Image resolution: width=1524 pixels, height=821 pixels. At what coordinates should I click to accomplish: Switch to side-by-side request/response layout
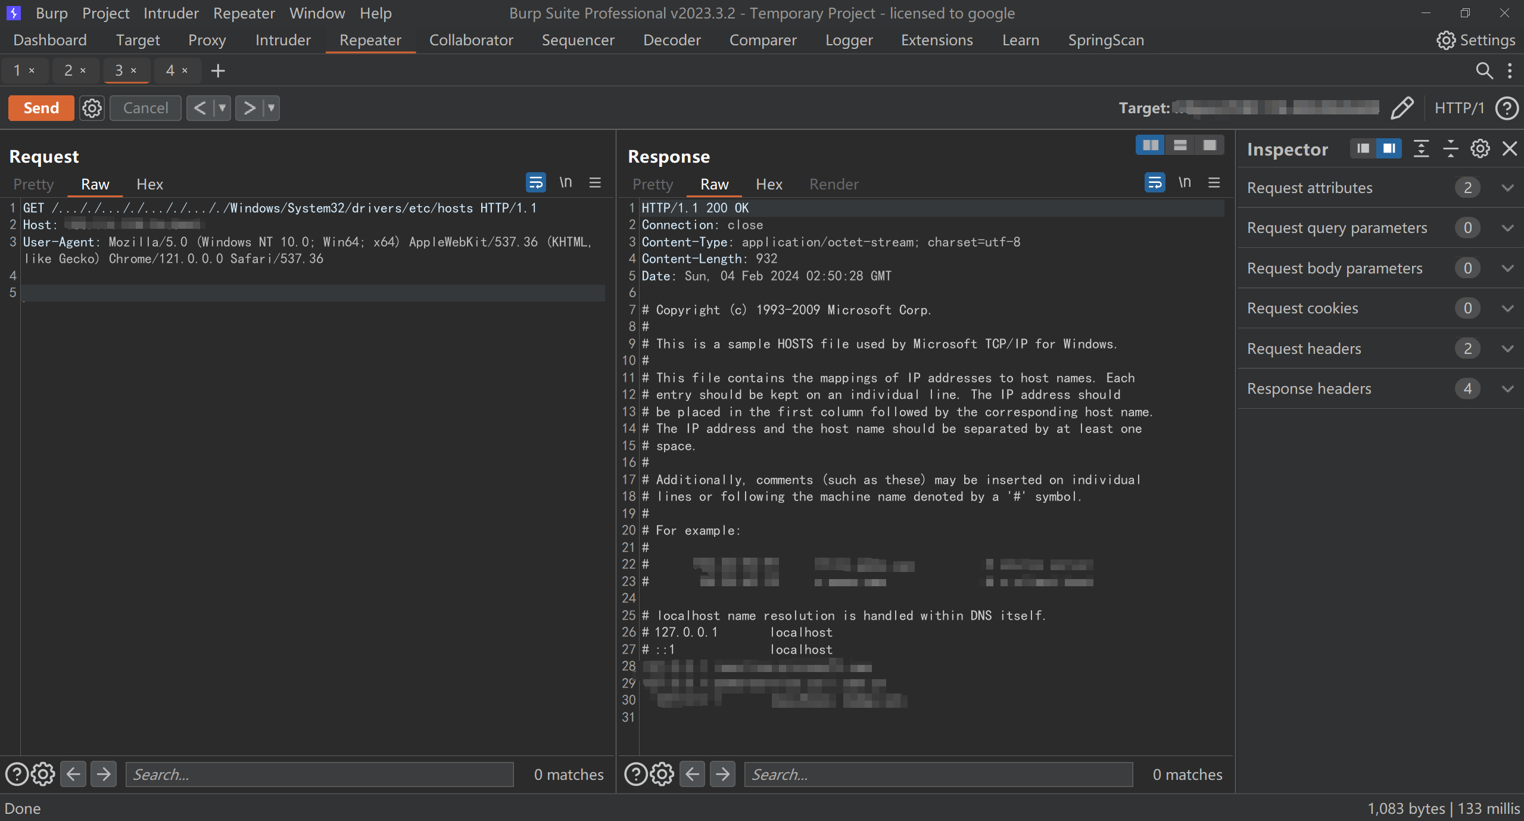click(1150, 145)
